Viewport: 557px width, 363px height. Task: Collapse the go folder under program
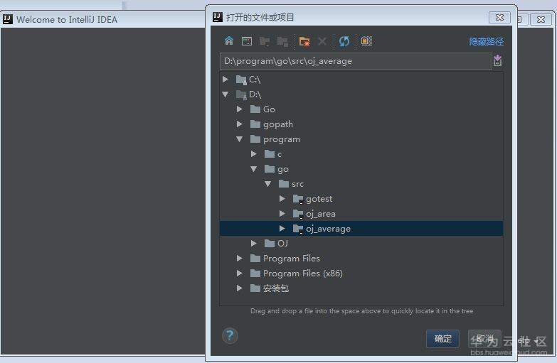[254, 169]
